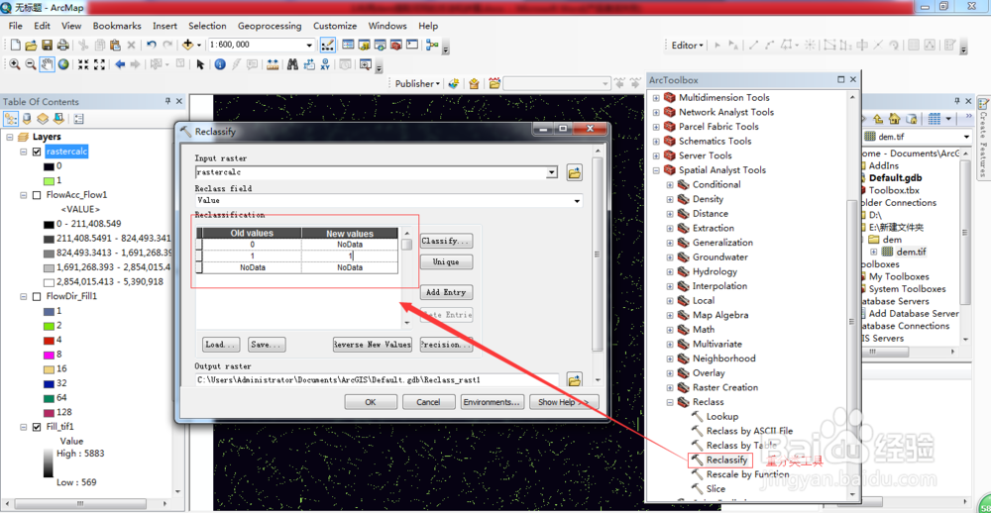Choose the Select Elements arrow tool
This screenshot has width=991, height=513.
pyautogui.click(x=200, y=64)
